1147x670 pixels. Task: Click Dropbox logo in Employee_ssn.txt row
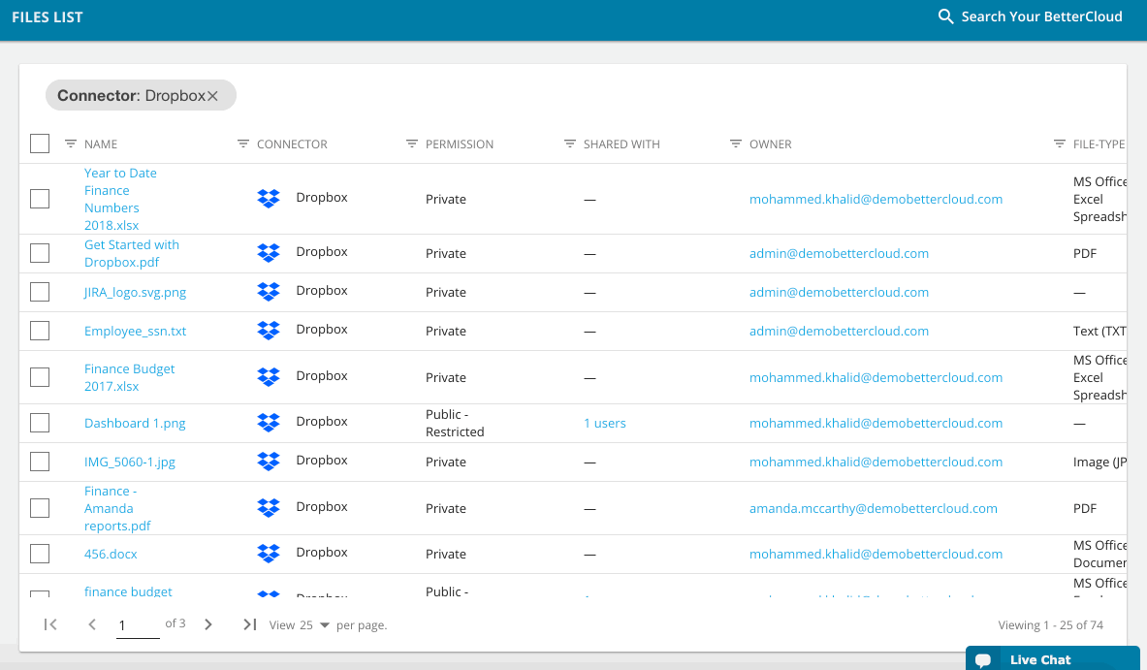coord(269,331)
